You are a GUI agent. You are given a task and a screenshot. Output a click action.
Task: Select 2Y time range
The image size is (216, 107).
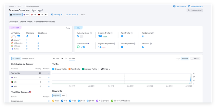pyautogui.click(x=66, y=59)
